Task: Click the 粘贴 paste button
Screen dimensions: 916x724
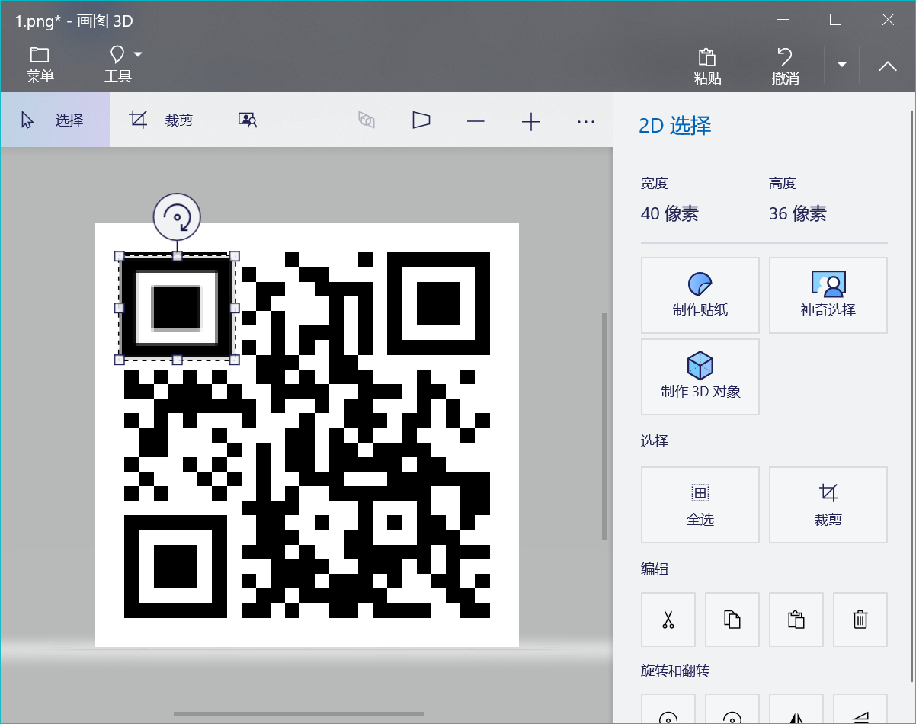Action: pyautogui.click(x=707, y=66)
